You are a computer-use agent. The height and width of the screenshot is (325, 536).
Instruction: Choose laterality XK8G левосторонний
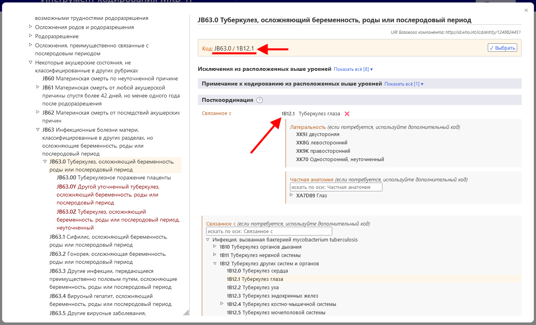click(x=322, y=143)
